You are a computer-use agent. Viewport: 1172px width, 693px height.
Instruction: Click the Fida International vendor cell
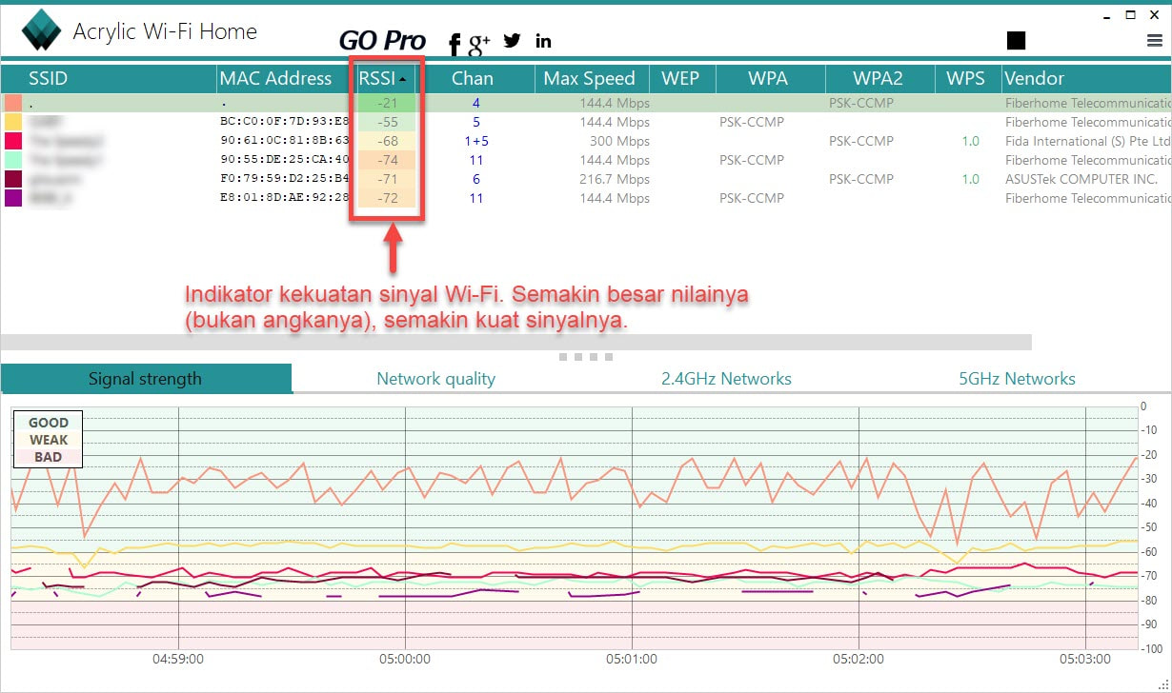1087,141
